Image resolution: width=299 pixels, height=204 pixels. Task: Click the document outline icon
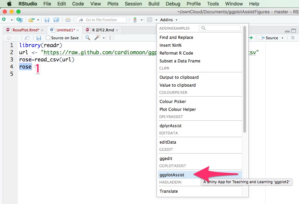pyautogui.click(x=293, y=38)
